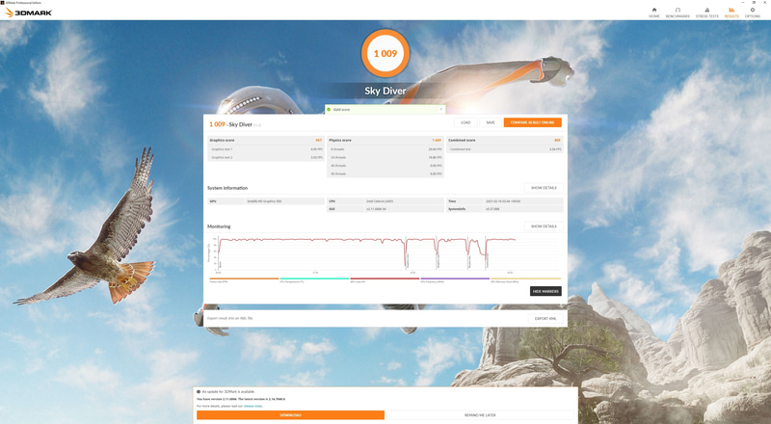
Task: Toggle the yellow GPU Memory Clock legend
Action: tap(525, 279)
